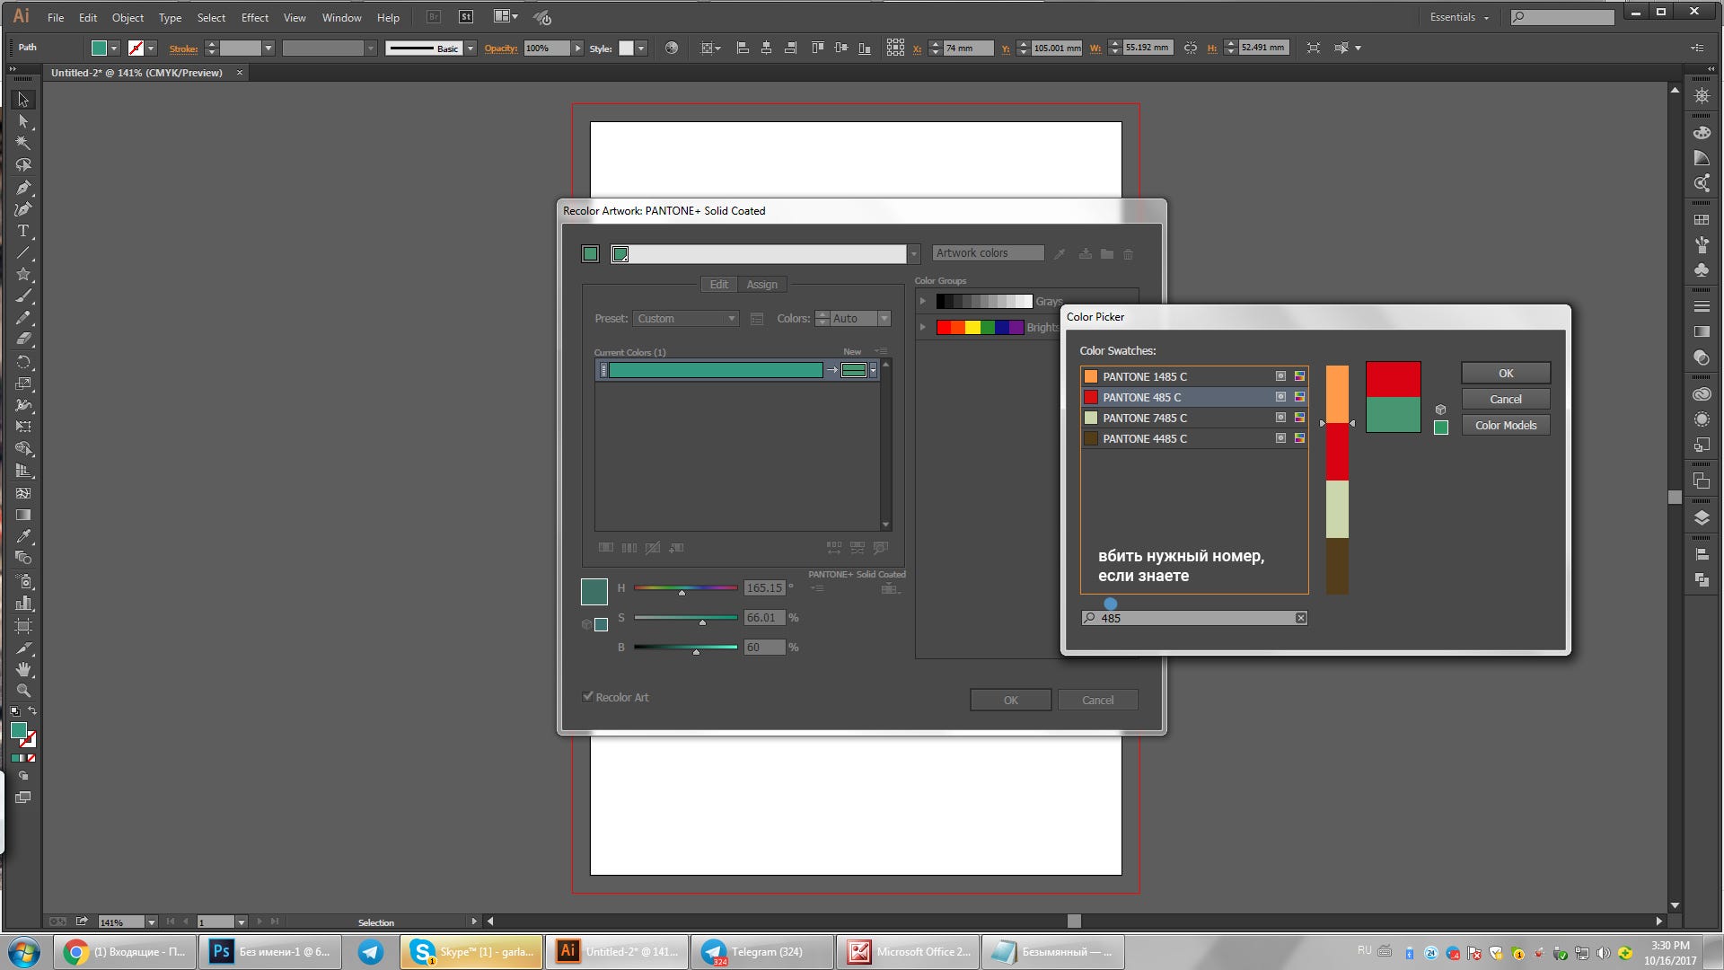Select the Artboard tool

coord(23,625)
